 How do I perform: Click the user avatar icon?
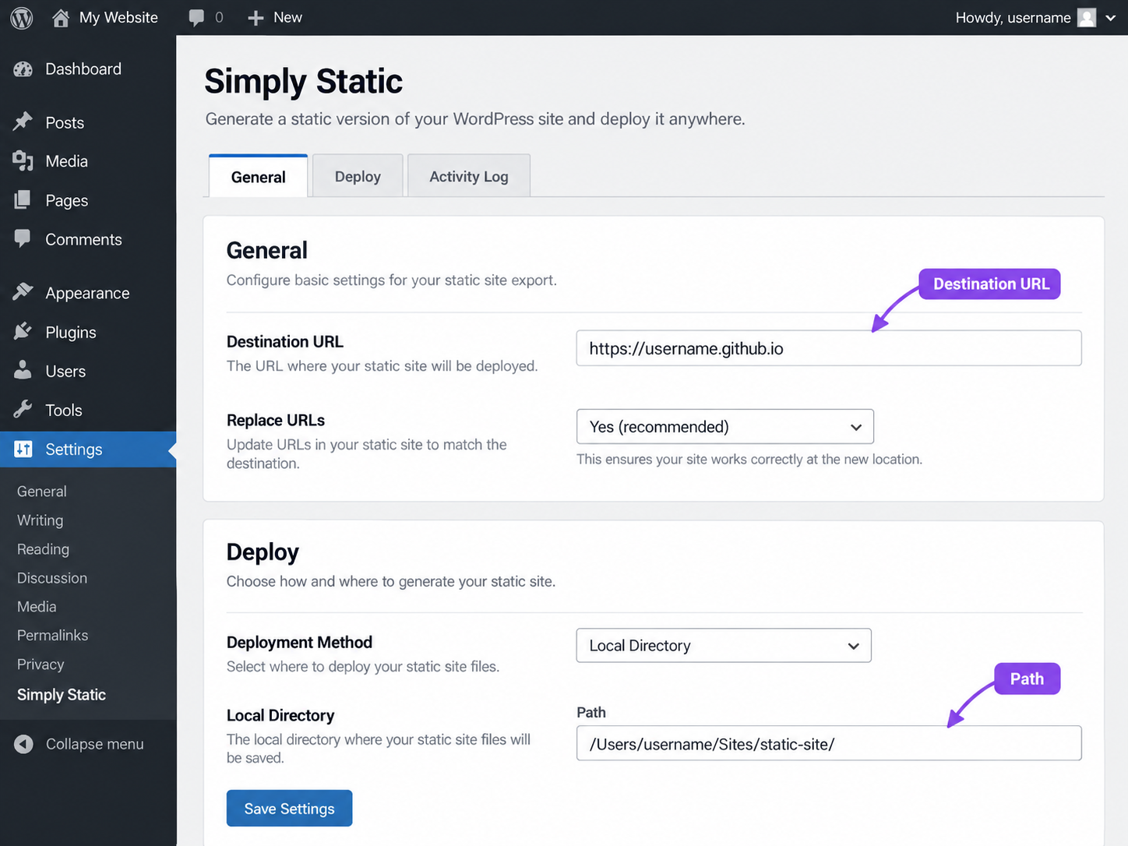pos(1087,17)
